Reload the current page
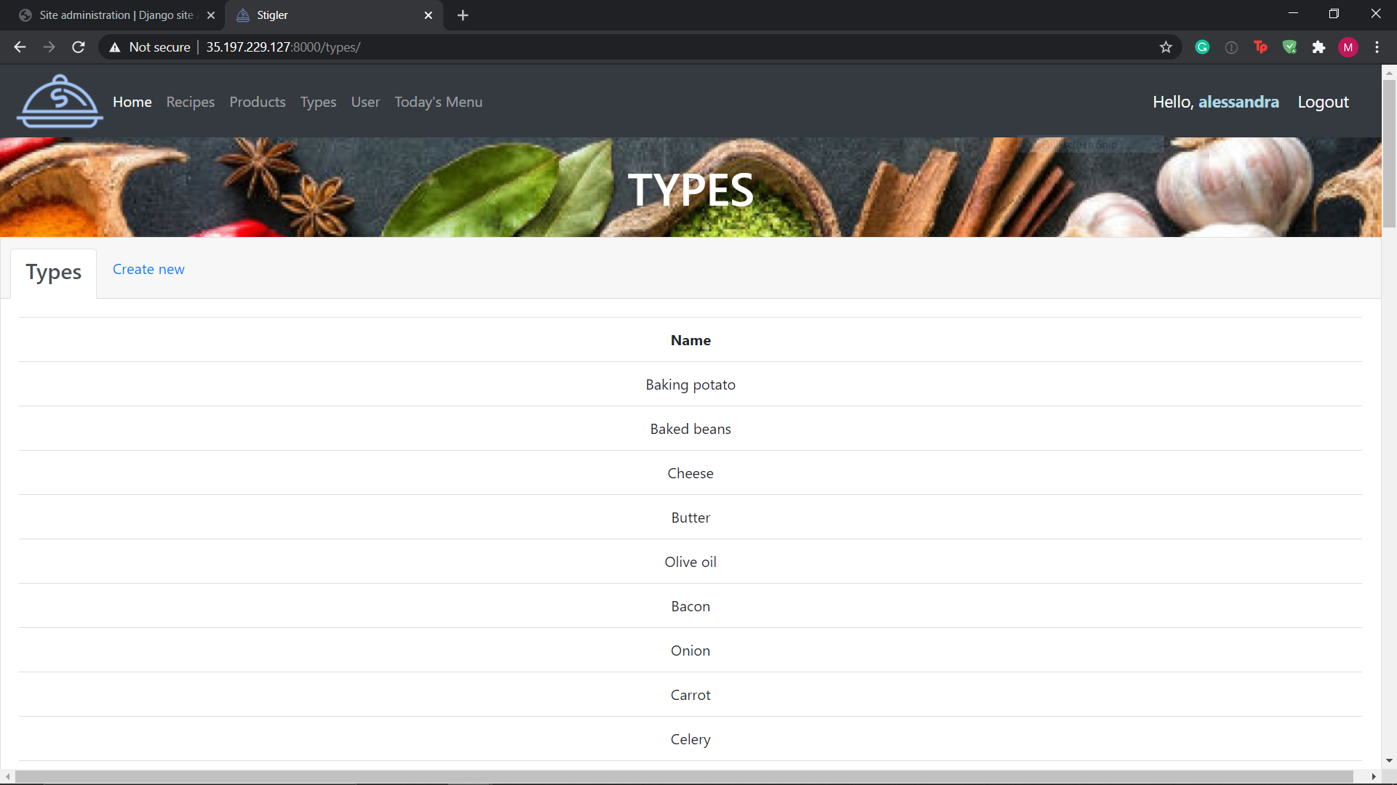Viewport: 1397px width, 785px height. (x=79, y=47)
